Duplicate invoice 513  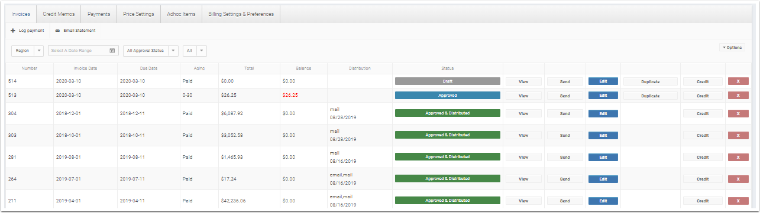[650, 95]
